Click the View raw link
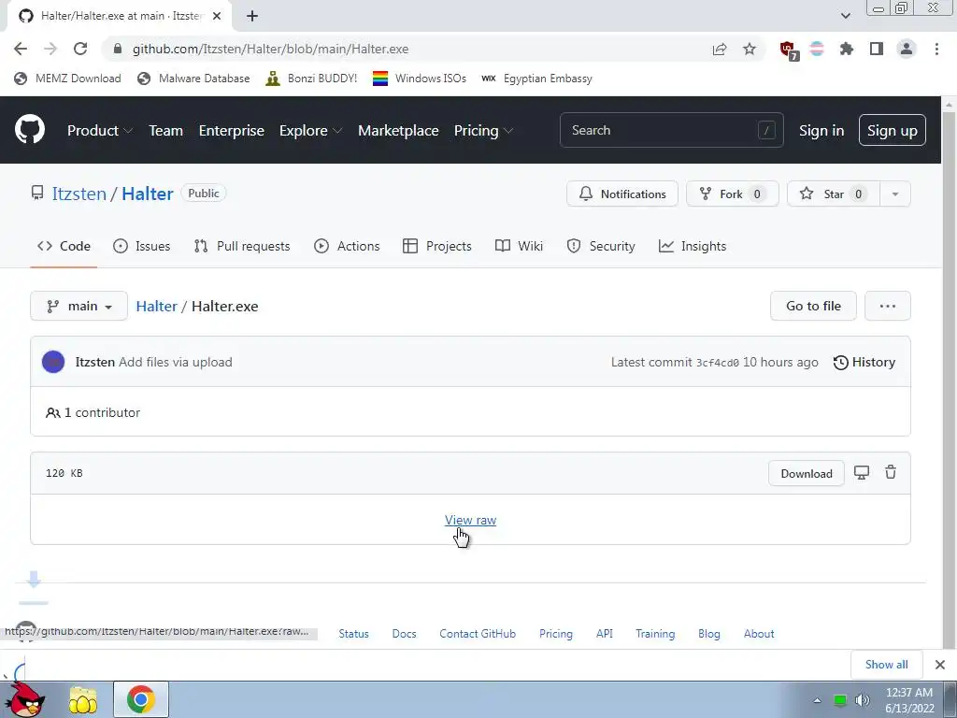Image resolution: width=957 pixels, height=718 pixels. click(471, 520)
